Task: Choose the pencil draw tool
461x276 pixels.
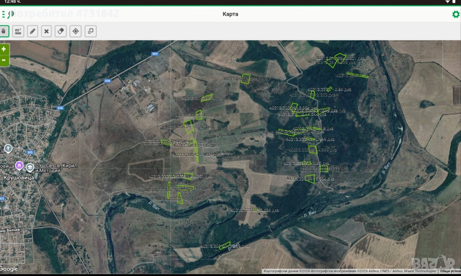Action: tap(32, 31)
